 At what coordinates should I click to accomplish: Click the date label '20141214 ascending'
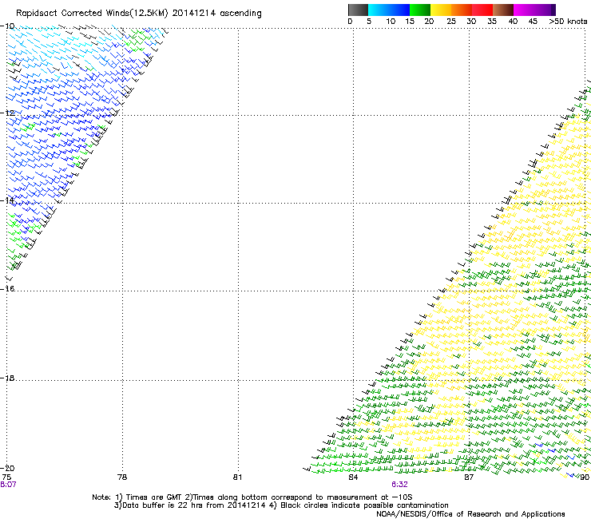216,14
